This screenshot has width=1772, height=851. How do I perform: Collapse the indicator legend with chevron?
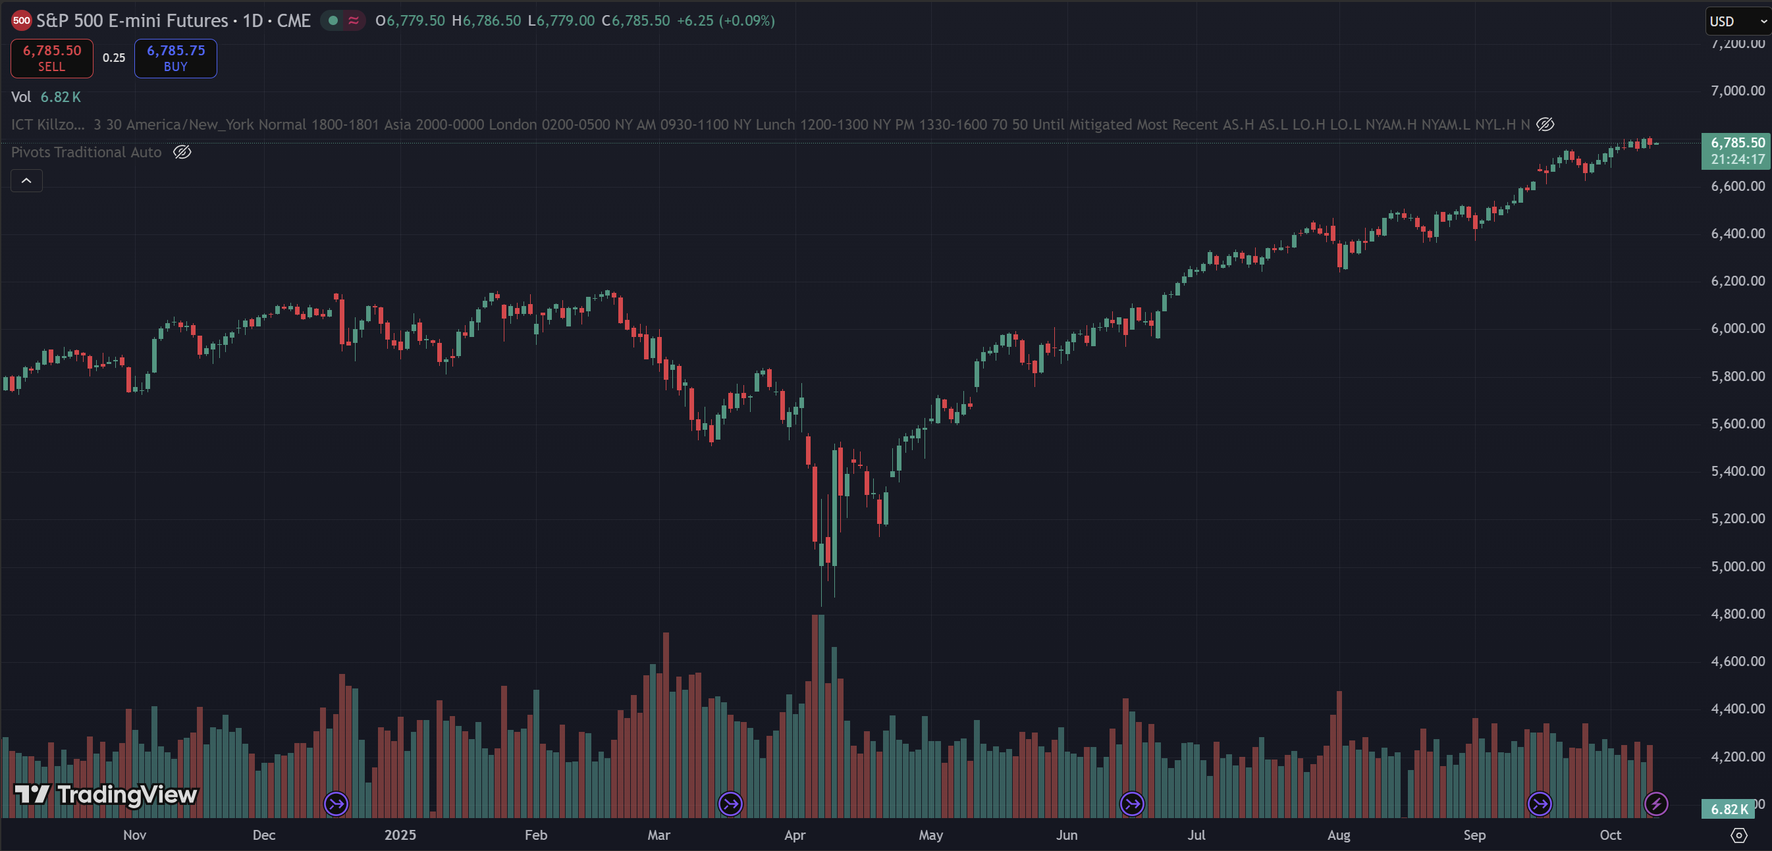point(27,181)
